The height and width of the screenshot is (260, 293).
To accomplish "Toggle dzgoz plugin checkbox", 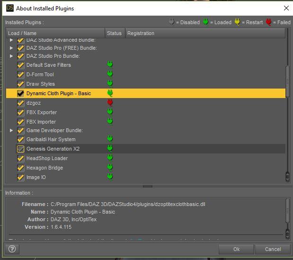I will tap(20, 103).
